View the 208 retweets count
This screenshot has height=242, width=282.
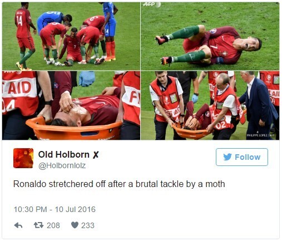tap(53, 225)
